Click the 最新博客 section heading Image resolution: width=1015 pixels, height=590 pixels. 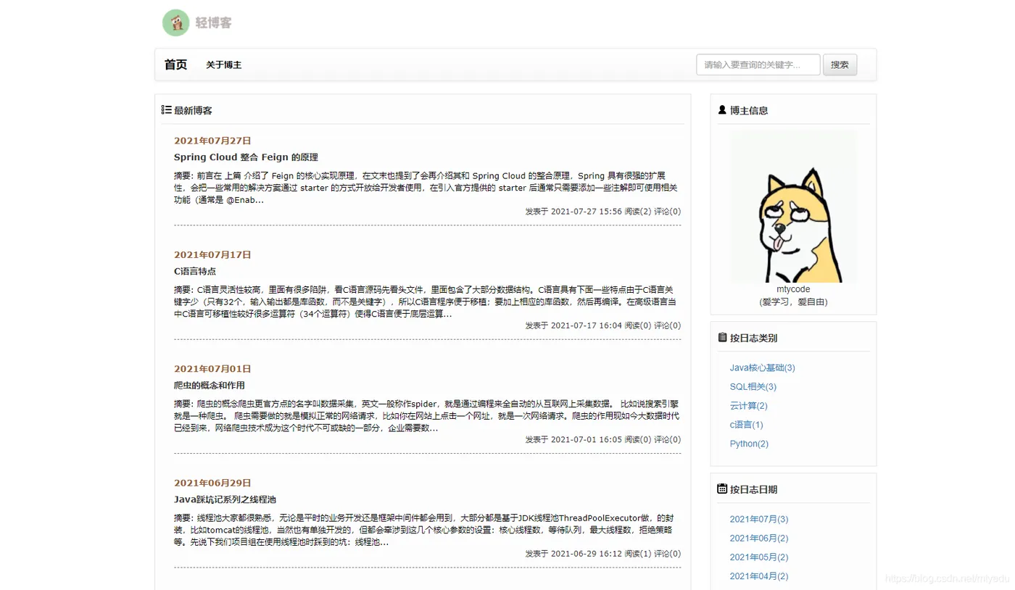[194, 110]
